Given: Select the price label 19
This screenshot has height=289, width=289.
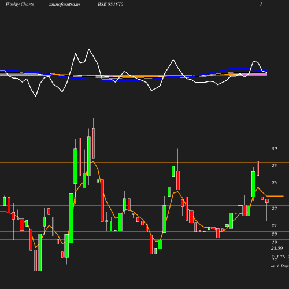Looking at the screenshot, I should pos(275,242).
